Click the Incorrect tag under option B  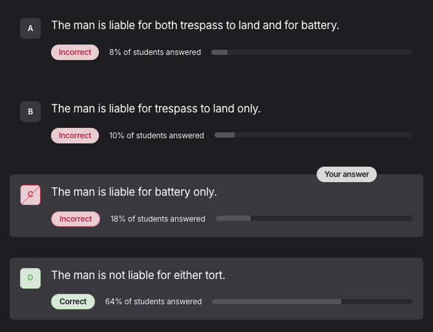(75, 136)
